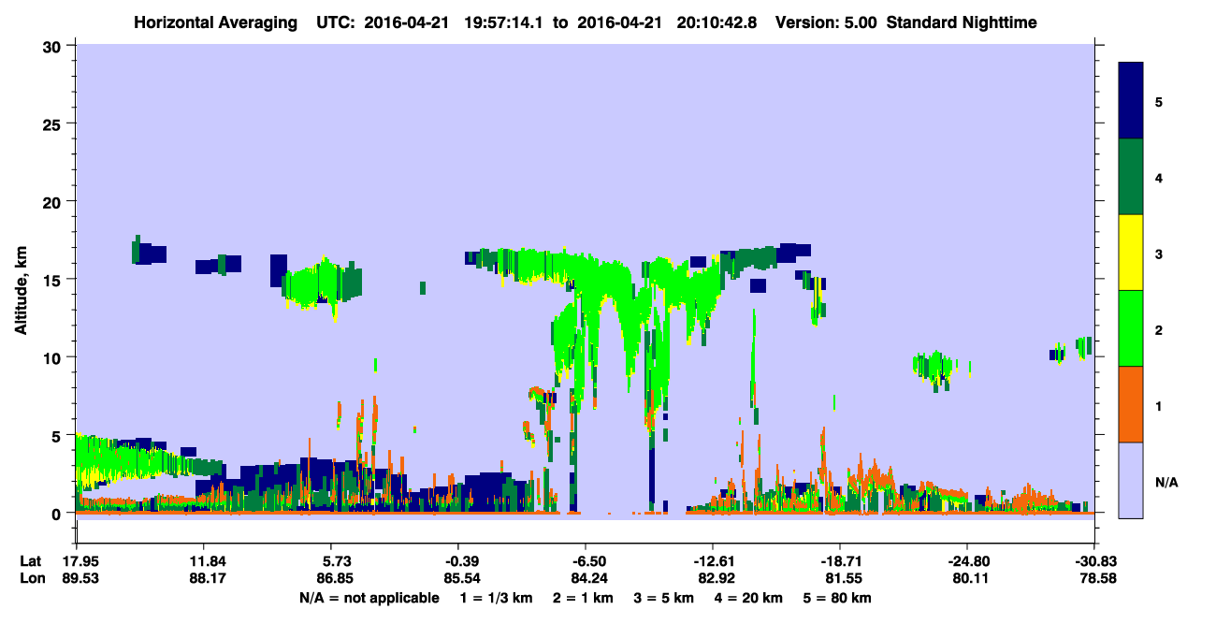Click the altitude axis tick label 15
Screen dimensions: 1216x624
[x=53, y=280]
